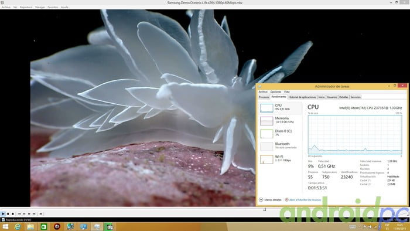Open the Favoritos menu in the media player
This screenshot has height=231, width=410.
tap(53, 7)
